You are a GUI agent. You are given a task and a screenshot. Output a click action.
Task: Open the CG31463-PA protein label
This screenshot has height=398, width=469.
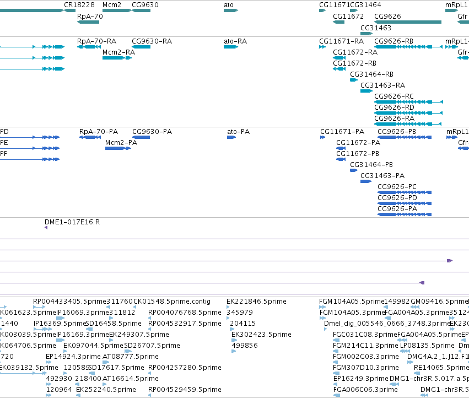click(x=382, y=176)
